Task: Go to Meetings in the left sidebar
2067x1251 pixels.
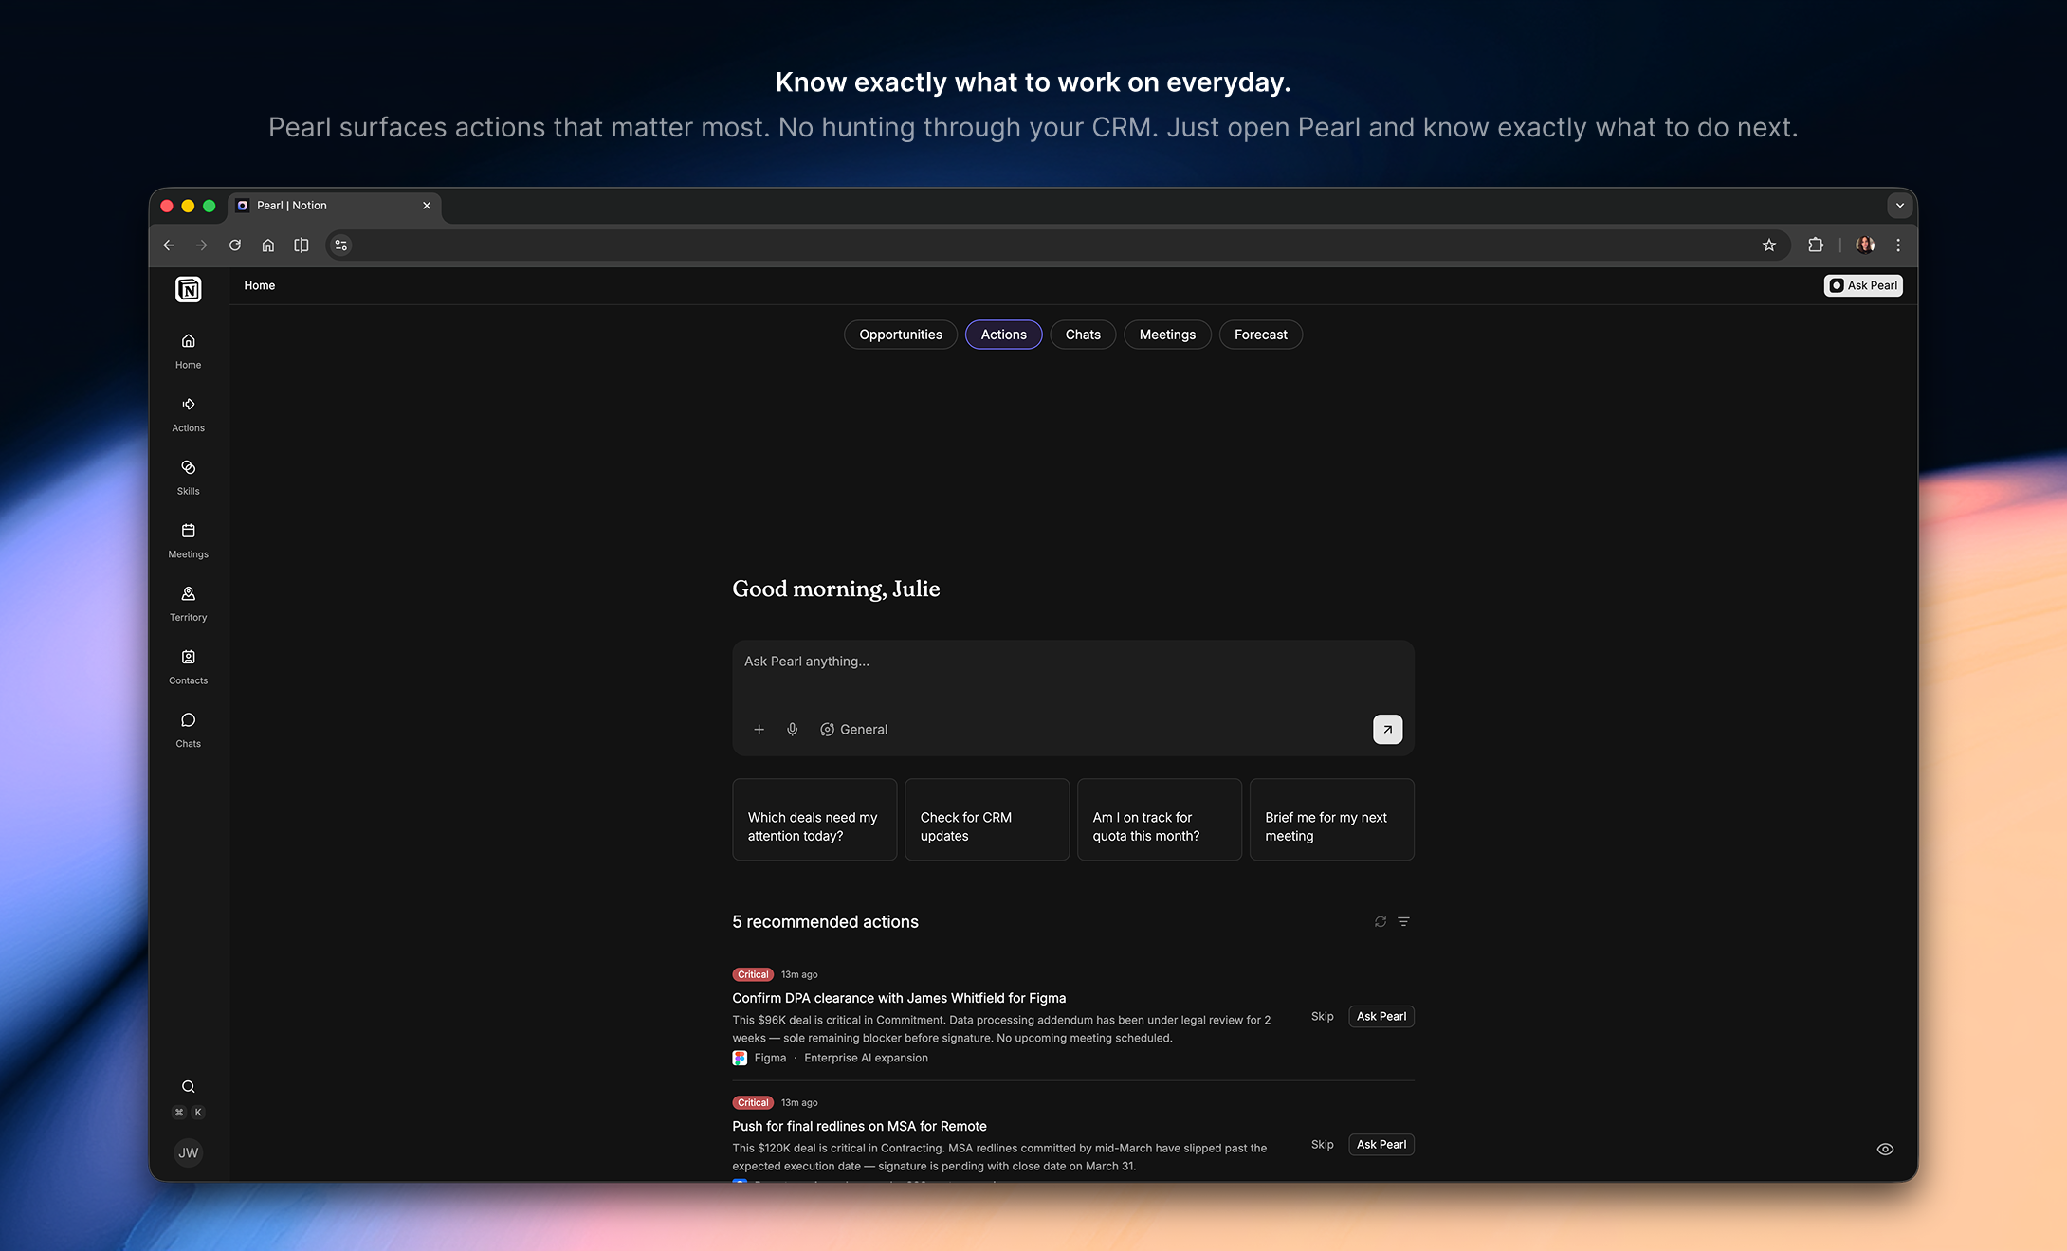Action: point(189,540)
